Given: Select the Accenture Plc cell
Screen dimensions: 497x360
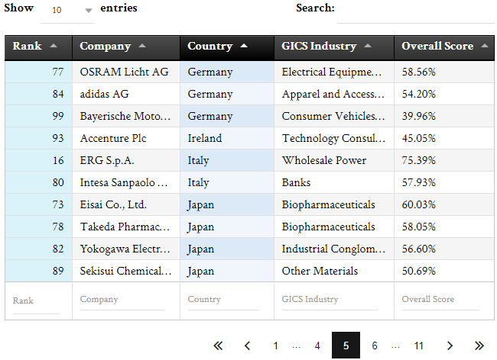Looking at the screenshot, I should 126,138.
